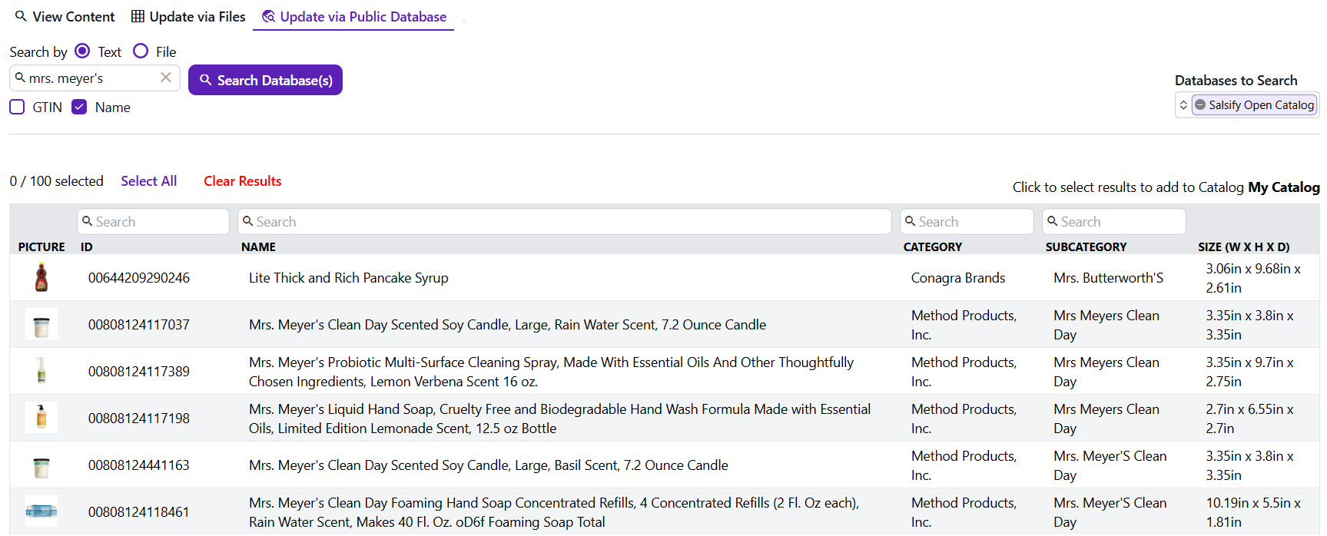Enable the GTIN search checkbox
This screenshot has width=1327, height=536.
(17, 107)
